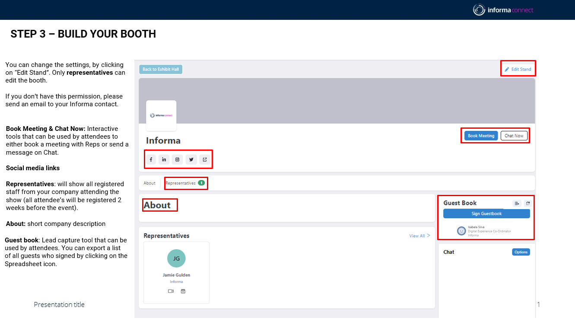Click the Informa booth logo thumbnail
The height and width of the screenshot is (321, 575).
point(161,115)
